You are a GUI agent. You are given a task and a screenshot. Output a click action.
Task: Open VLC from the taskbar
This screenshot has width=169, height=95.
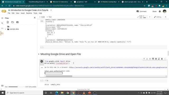[84, 93]
